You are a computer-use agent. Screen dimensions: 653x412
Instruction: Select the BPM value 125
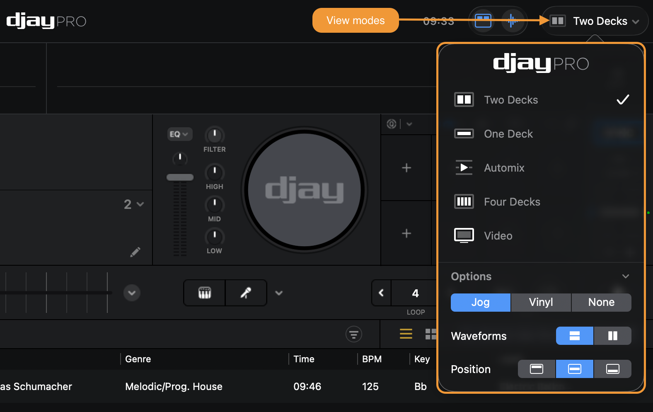coord(370,387)
